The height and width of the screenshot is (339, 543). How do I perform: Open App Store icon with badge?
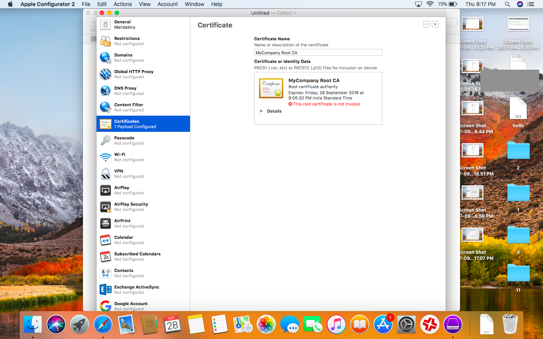point(383,324)
